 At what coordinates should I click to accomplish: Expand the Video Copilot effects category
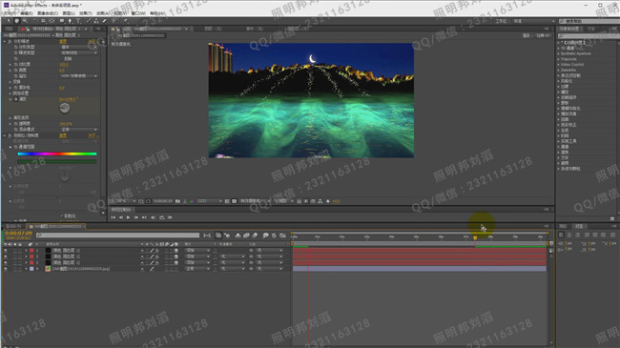coord(571,65)
